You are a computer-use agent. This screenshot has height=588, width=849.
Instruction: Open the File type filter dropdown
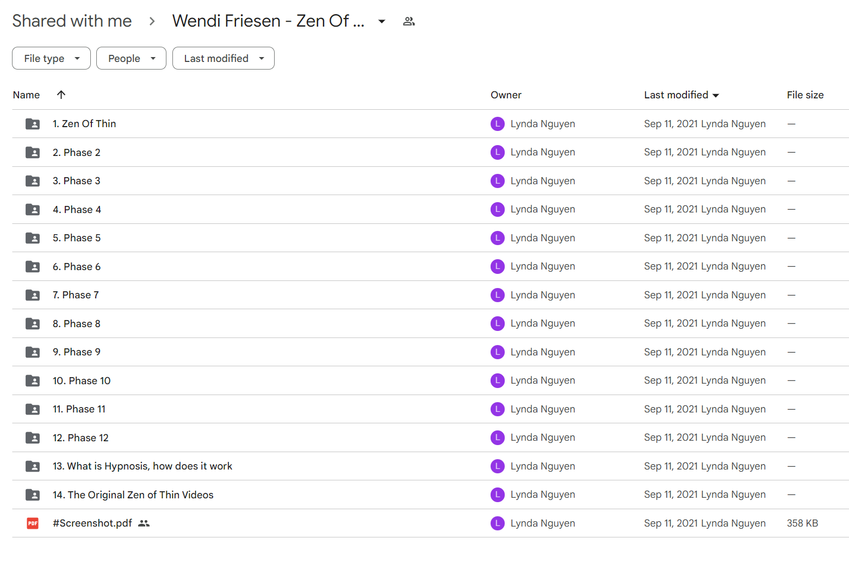[51, 58]
